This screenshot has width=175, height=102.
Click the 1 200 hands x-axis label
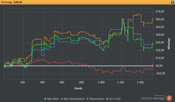[121, 82]
